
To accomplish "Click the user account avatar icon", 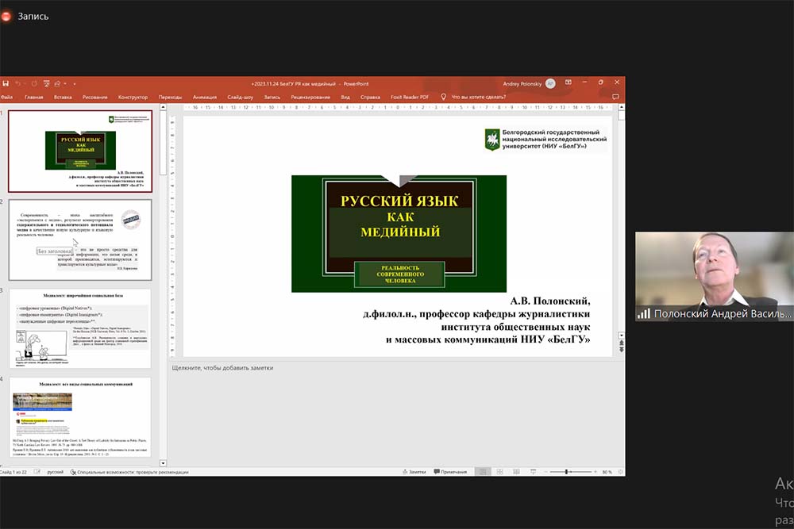I will point(551,83).
